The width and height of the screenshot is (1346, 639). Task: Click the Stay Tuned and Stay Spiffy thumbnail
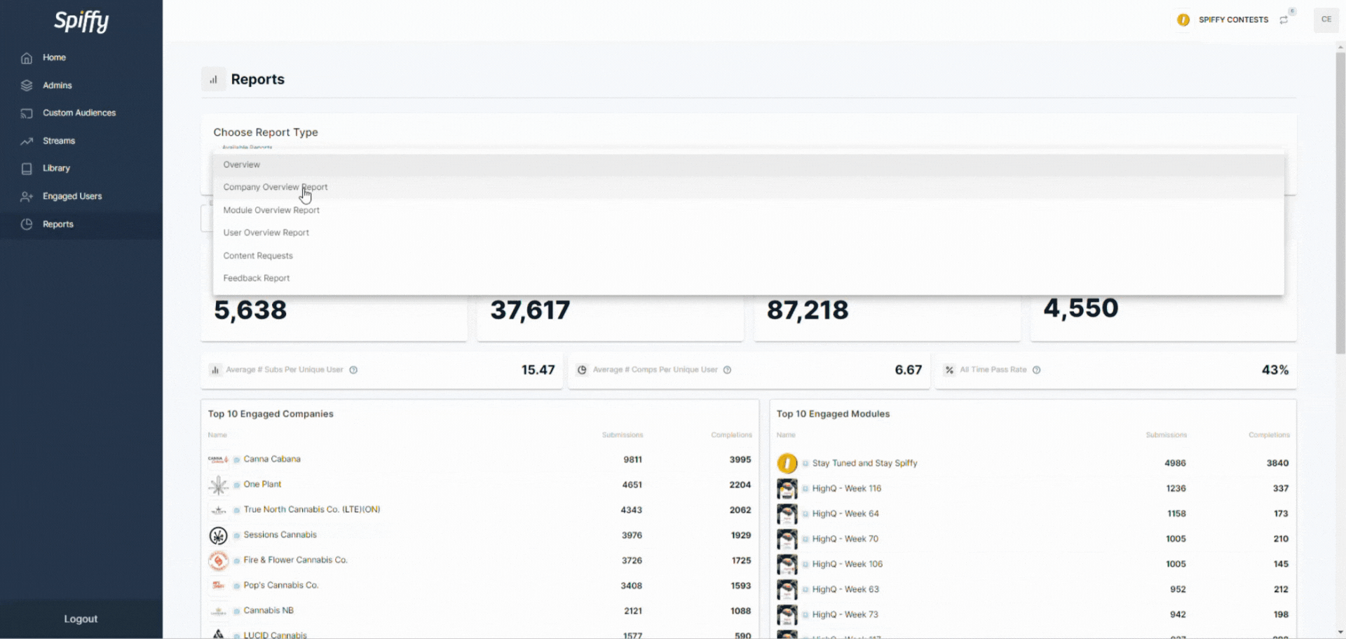click(787, 463)
